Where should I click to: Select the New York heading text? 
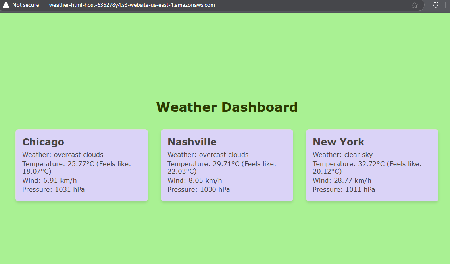pyautogui.click(x=338, y=142)
